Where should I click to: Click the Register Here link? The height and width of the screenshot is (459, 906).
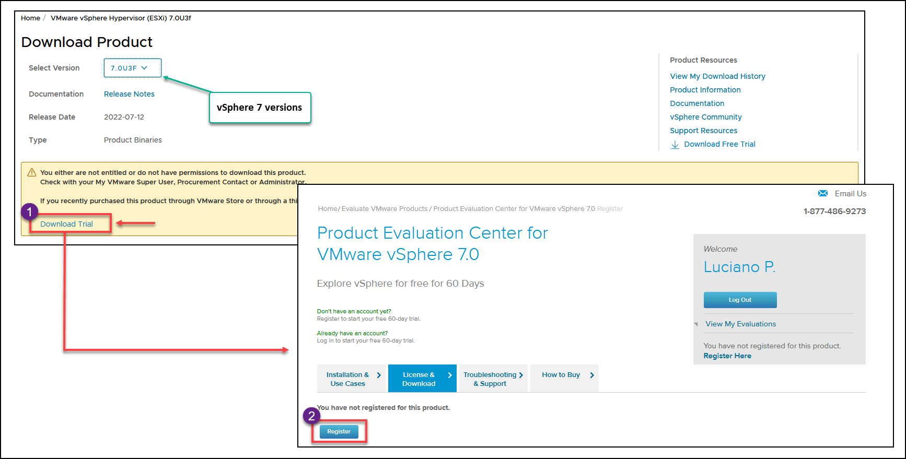click(727, 356)
